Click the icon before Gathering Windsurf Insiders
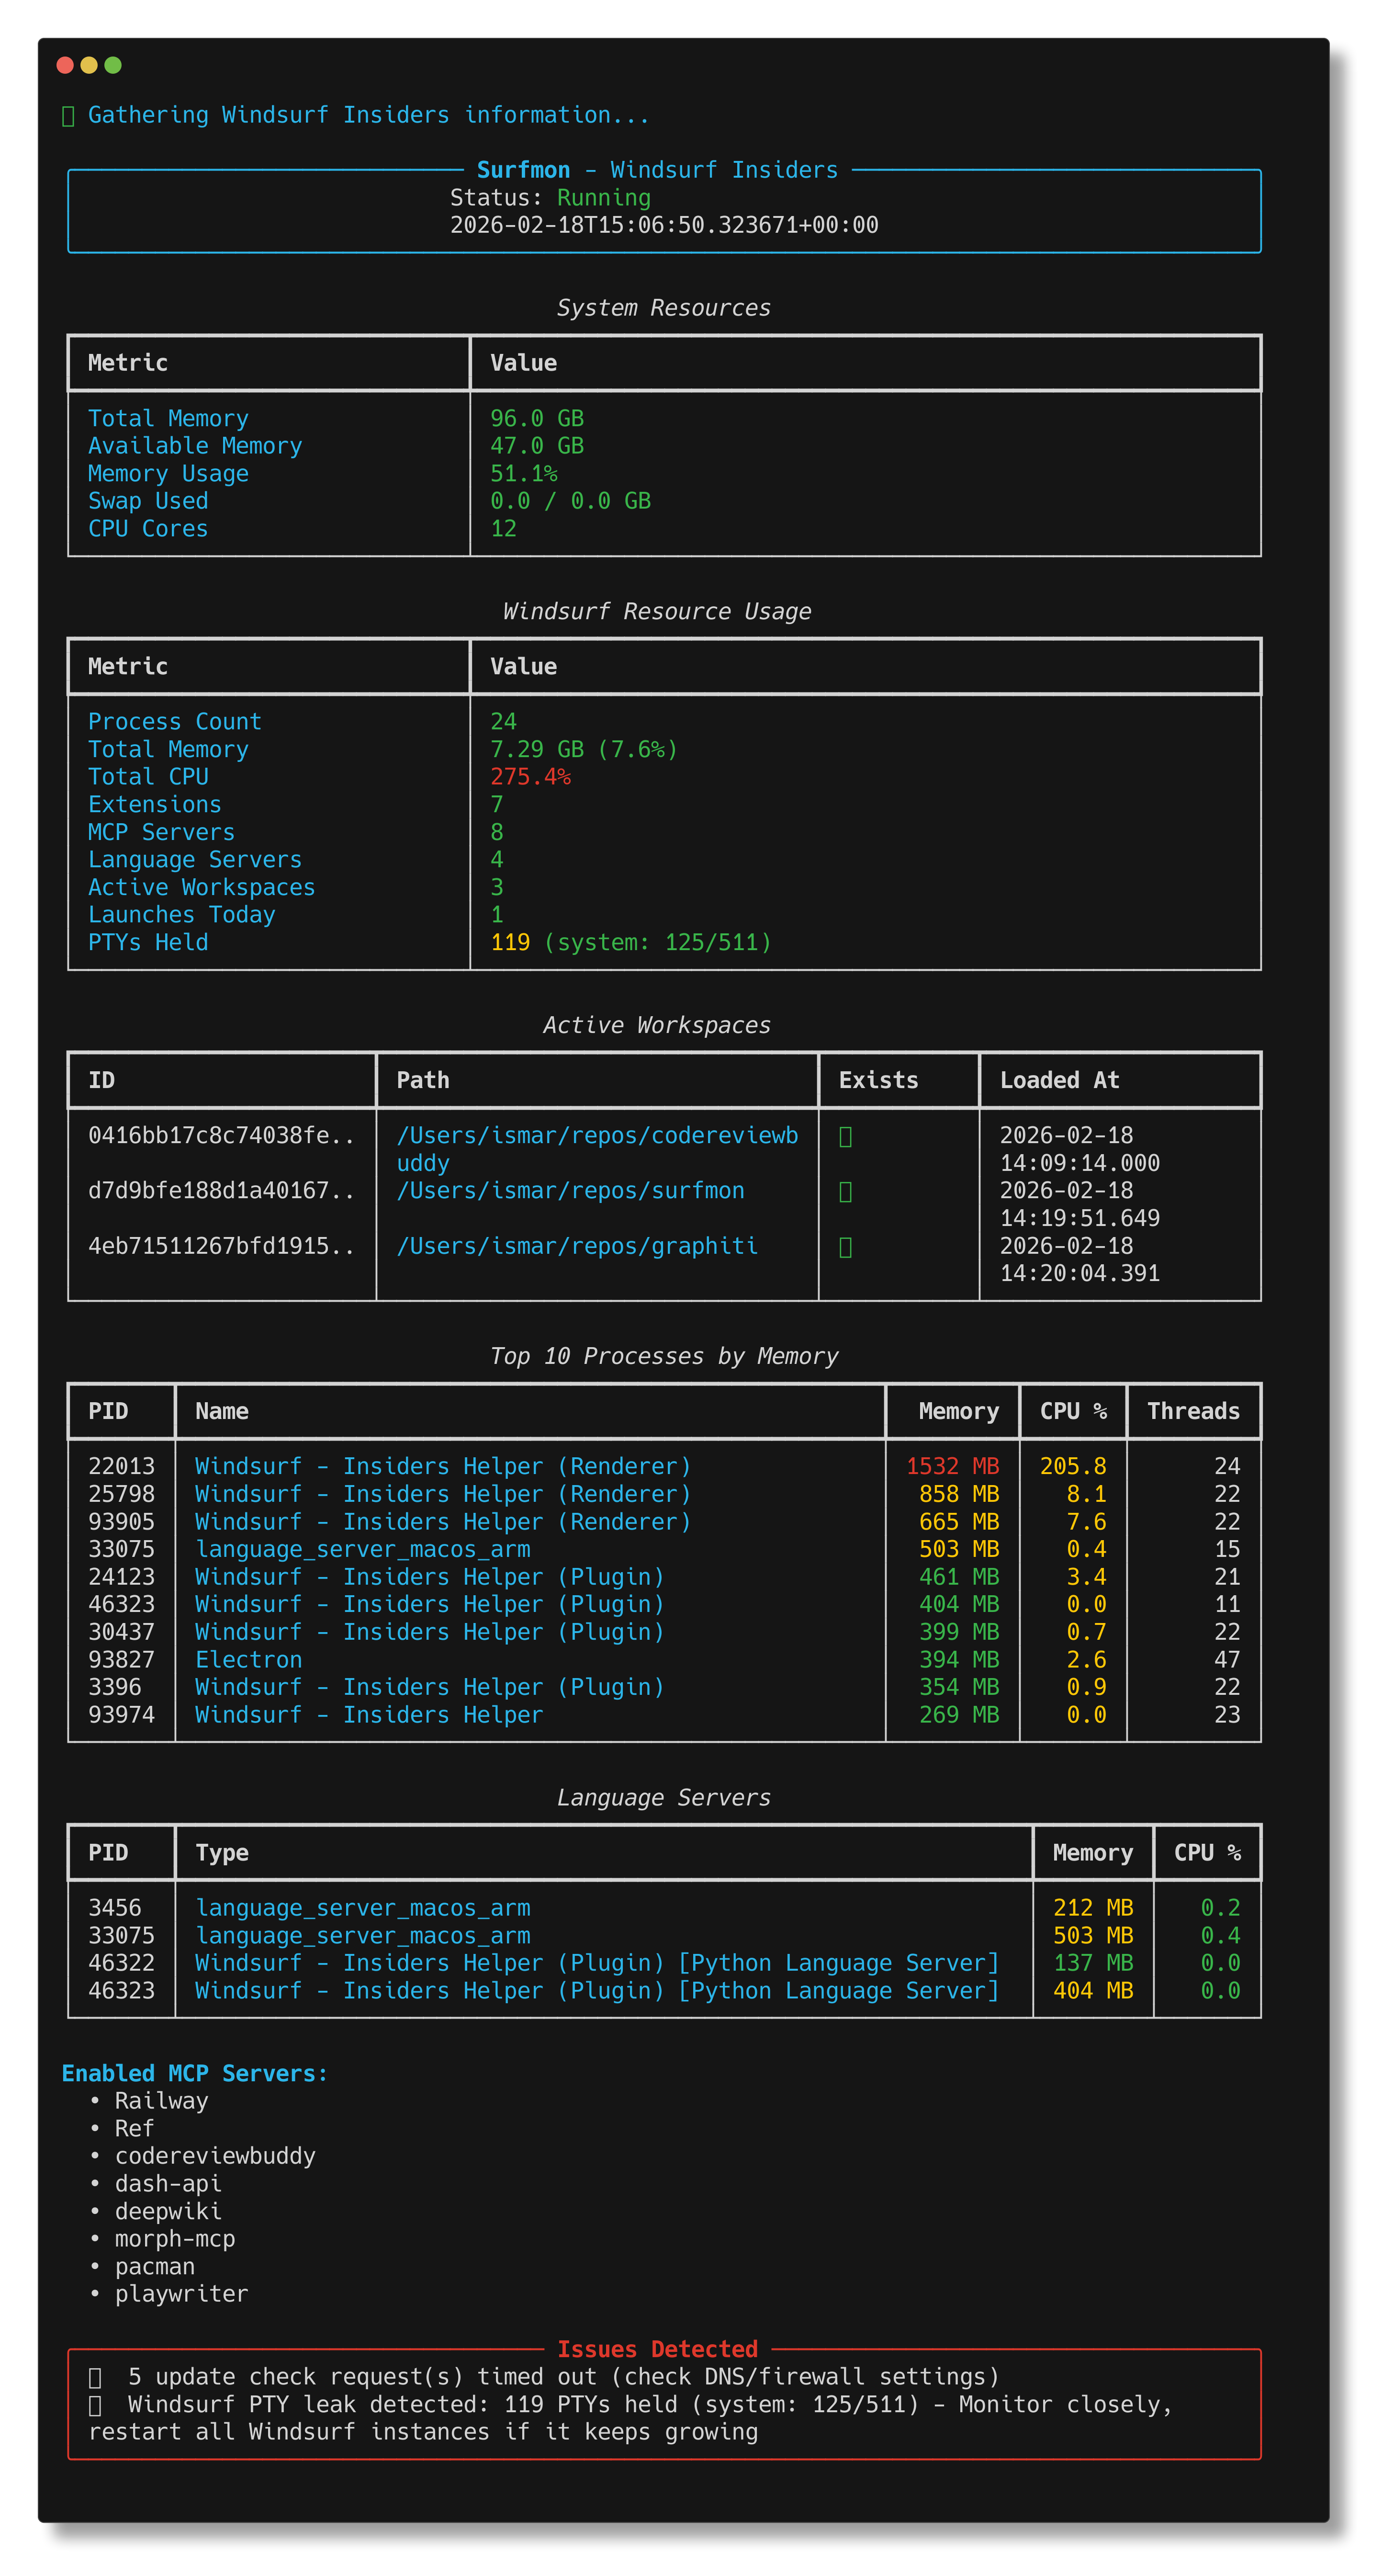This screenshot has width=1383, height=2576. pyautogui.click(x=68, y=116)
